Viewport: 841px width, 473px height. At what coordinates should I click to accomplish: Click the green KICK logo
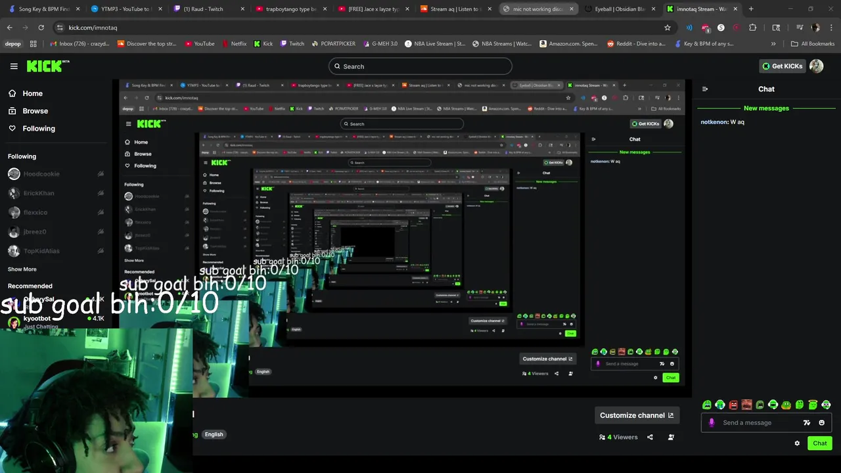[x=48, y=66]
